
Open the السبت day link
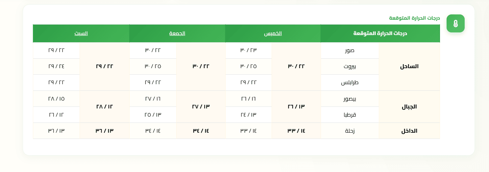click(81, 33)
